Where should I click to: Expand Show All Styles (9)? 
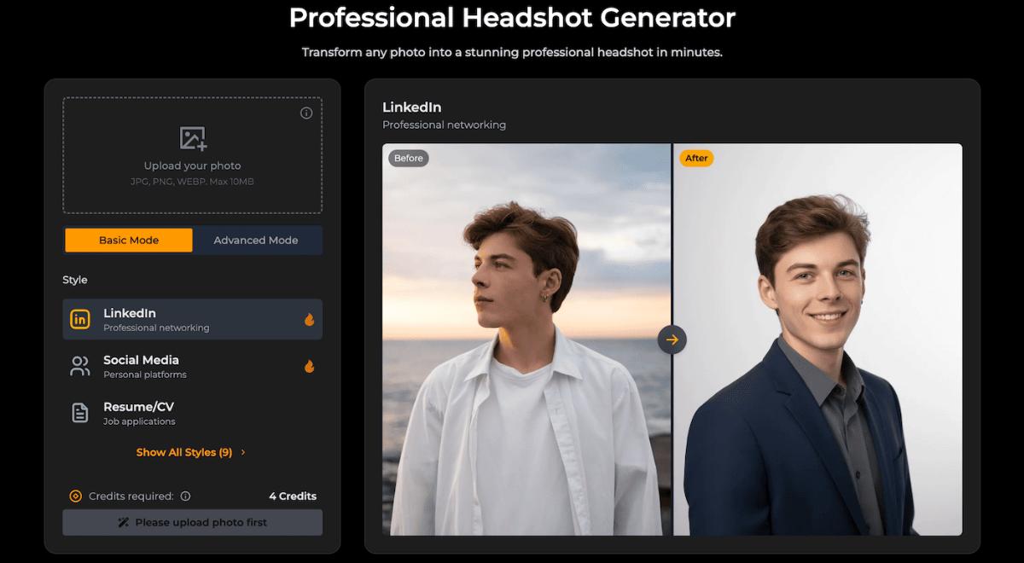click(x=184, y=452)
